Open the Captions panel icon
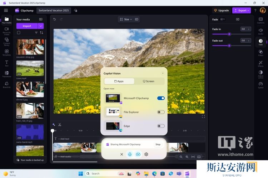Viewport: 268px width, 178px height. pos(260,20)
